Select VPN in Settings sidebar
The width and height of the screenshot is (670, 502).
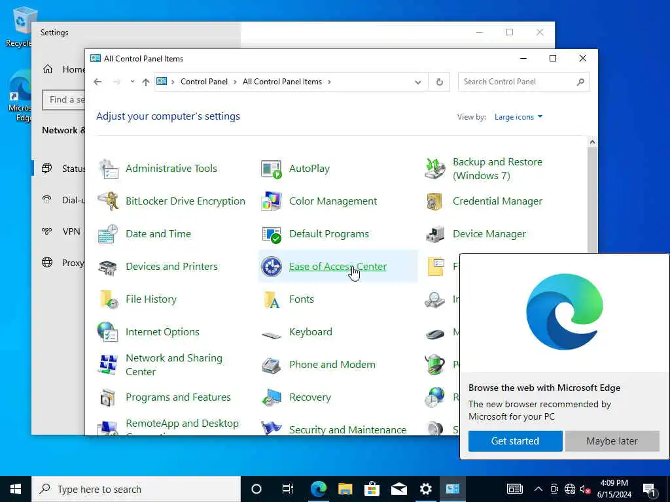(x=60, y=231)
